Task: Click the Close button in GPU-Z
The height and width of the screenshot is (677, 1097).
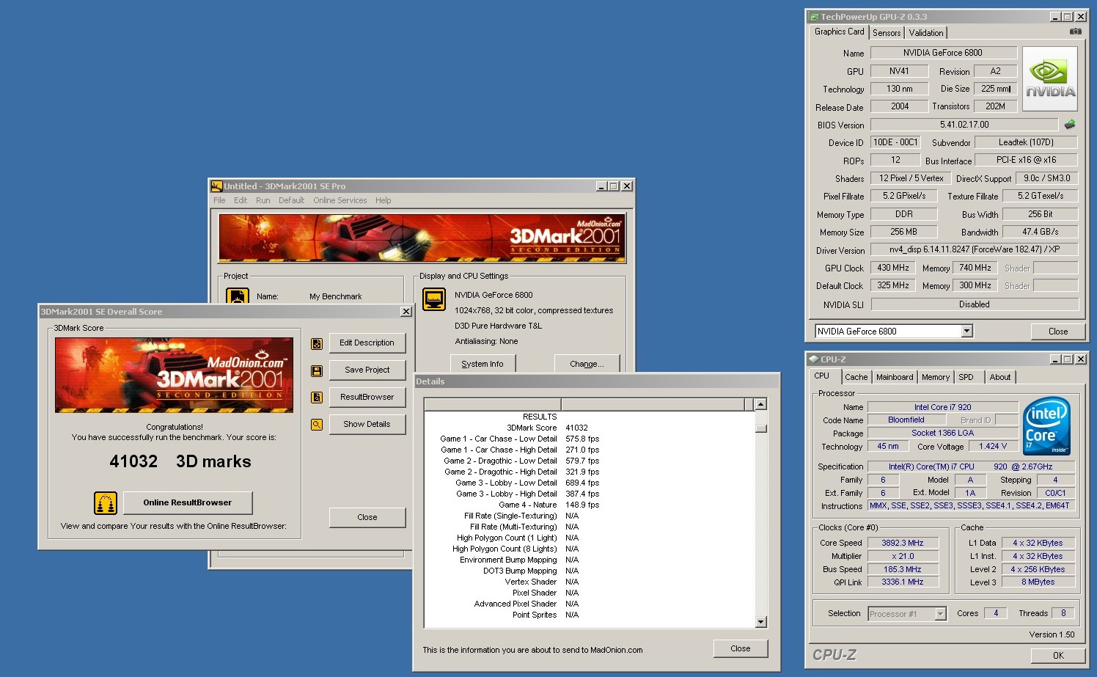Action: tap(1057, 332)
